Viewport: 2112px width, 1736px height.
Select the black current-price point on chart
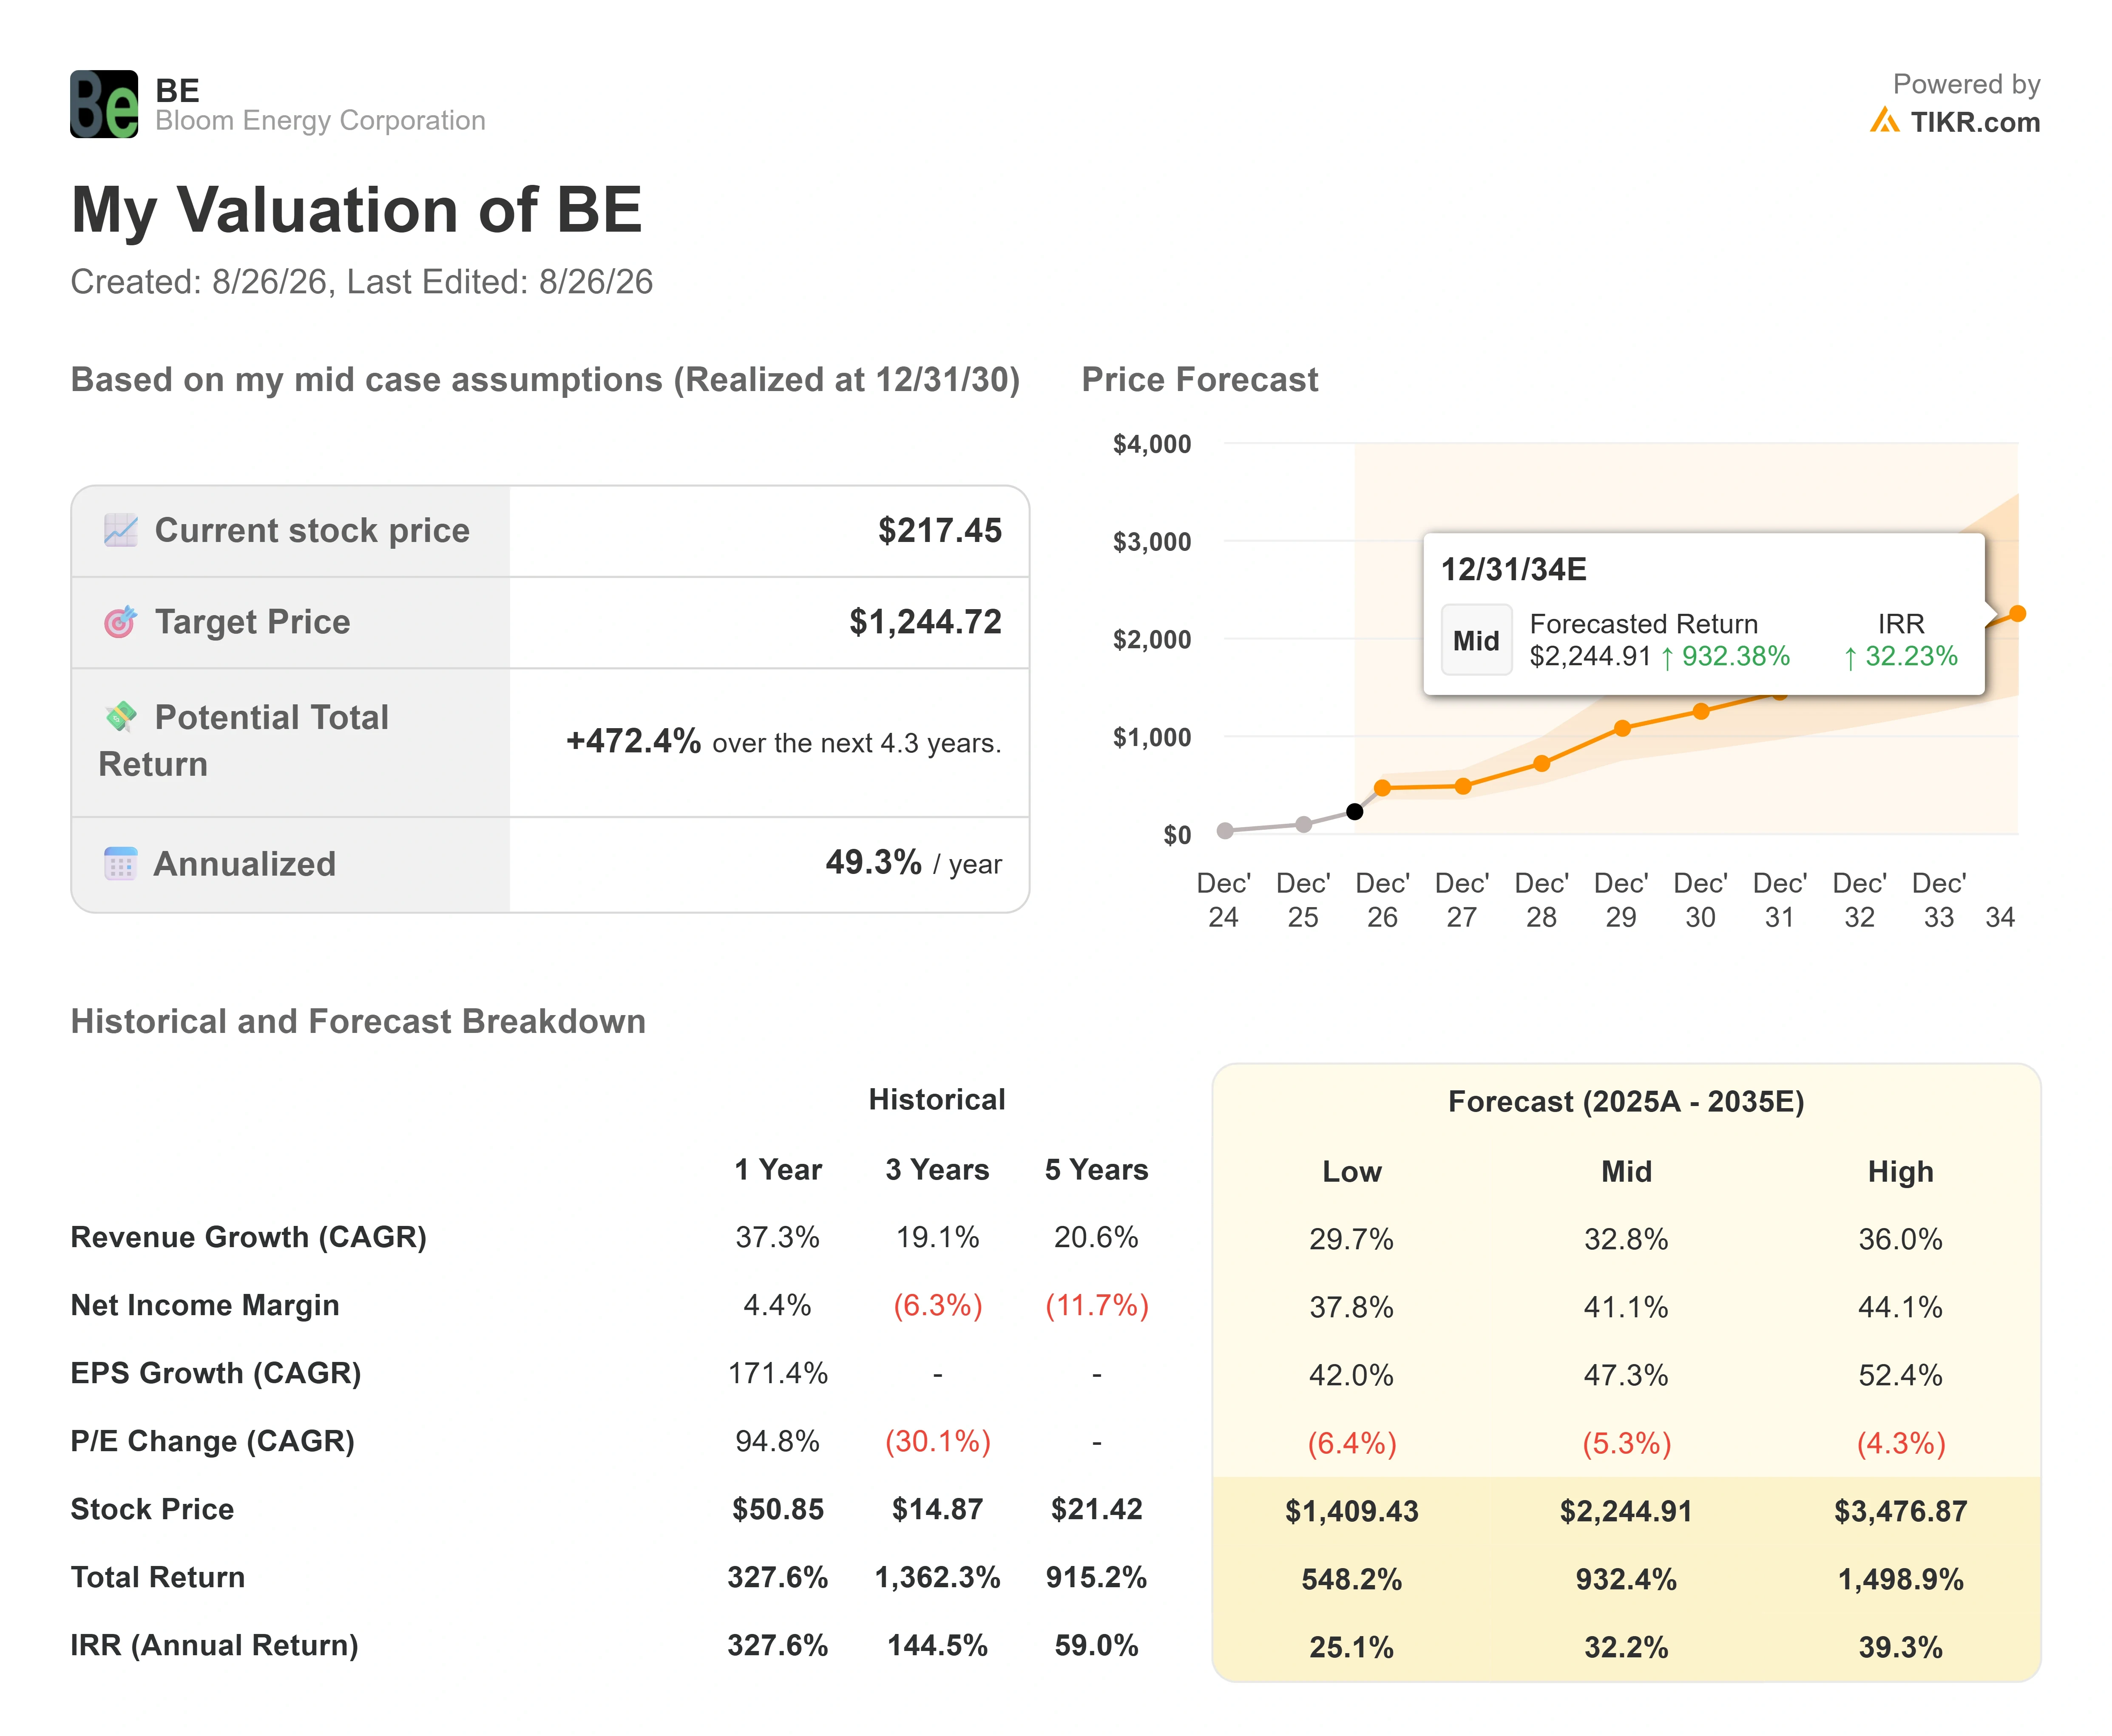(1354, 811)
